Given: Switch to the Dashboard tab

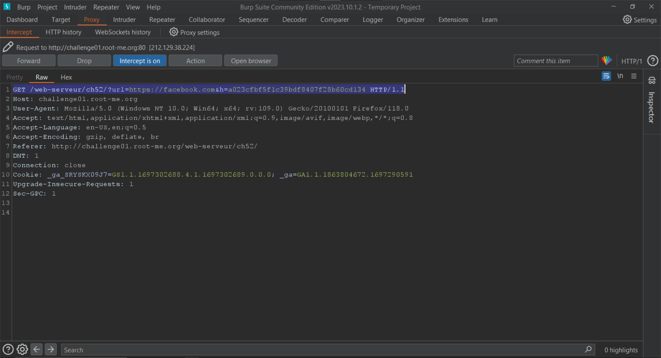Looking at the screenshot, I should pos(22,20).
